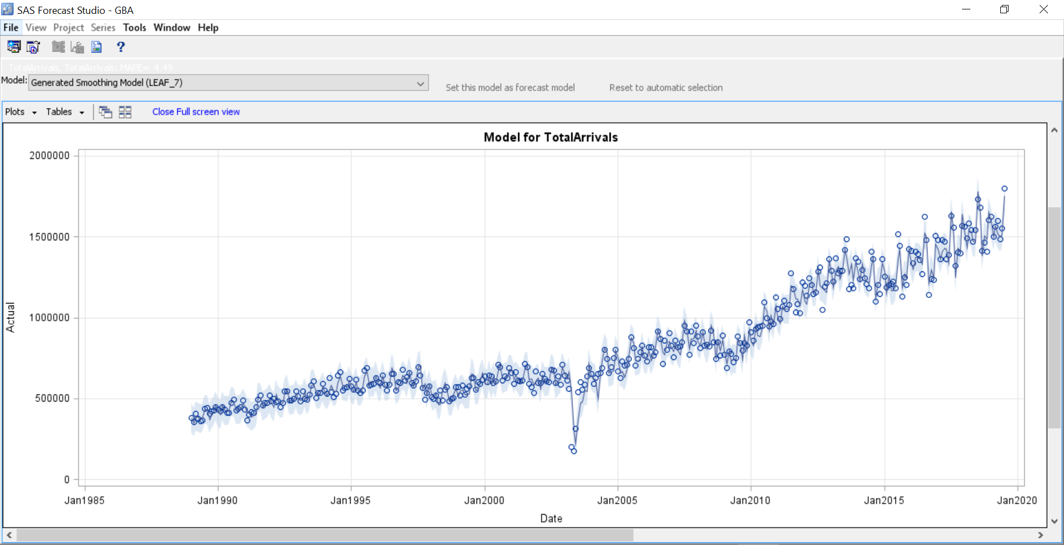
Task: Click the 'Jan2005' axis label
Action: tap(617, 501)
